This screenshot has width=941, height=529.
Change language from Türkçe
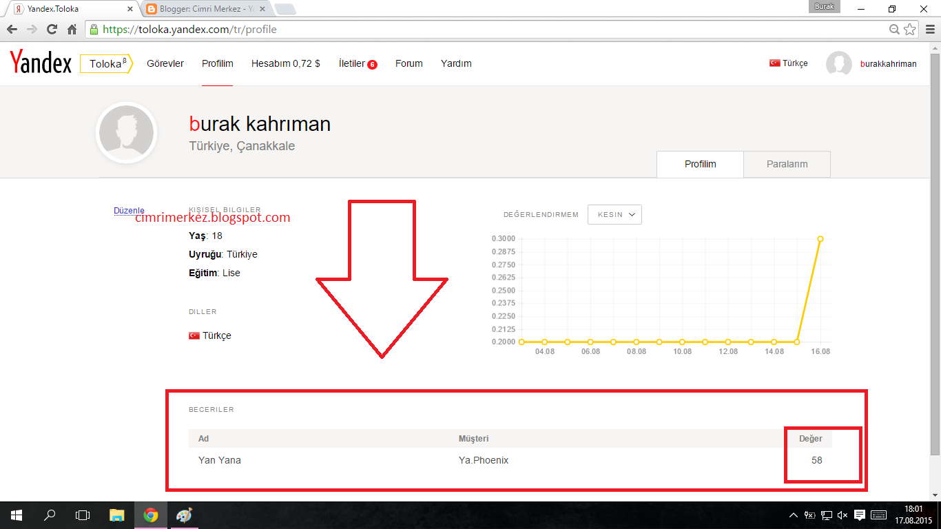click(x=789, y=63)
